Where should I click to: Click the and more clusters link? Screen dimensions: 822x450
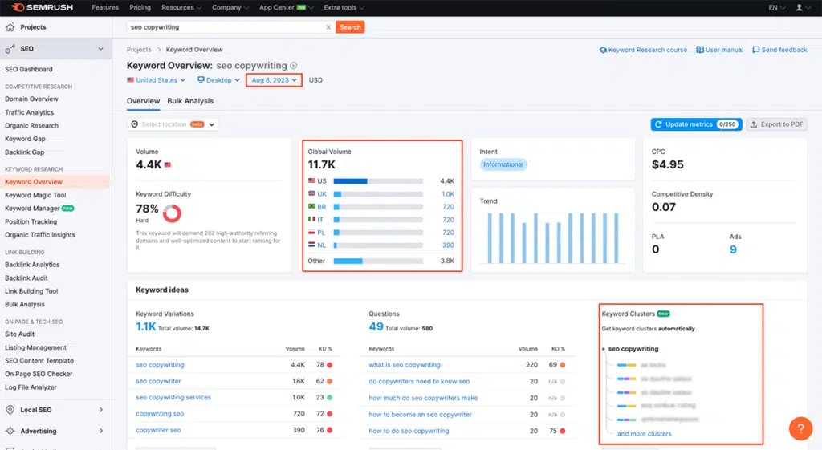644,434
